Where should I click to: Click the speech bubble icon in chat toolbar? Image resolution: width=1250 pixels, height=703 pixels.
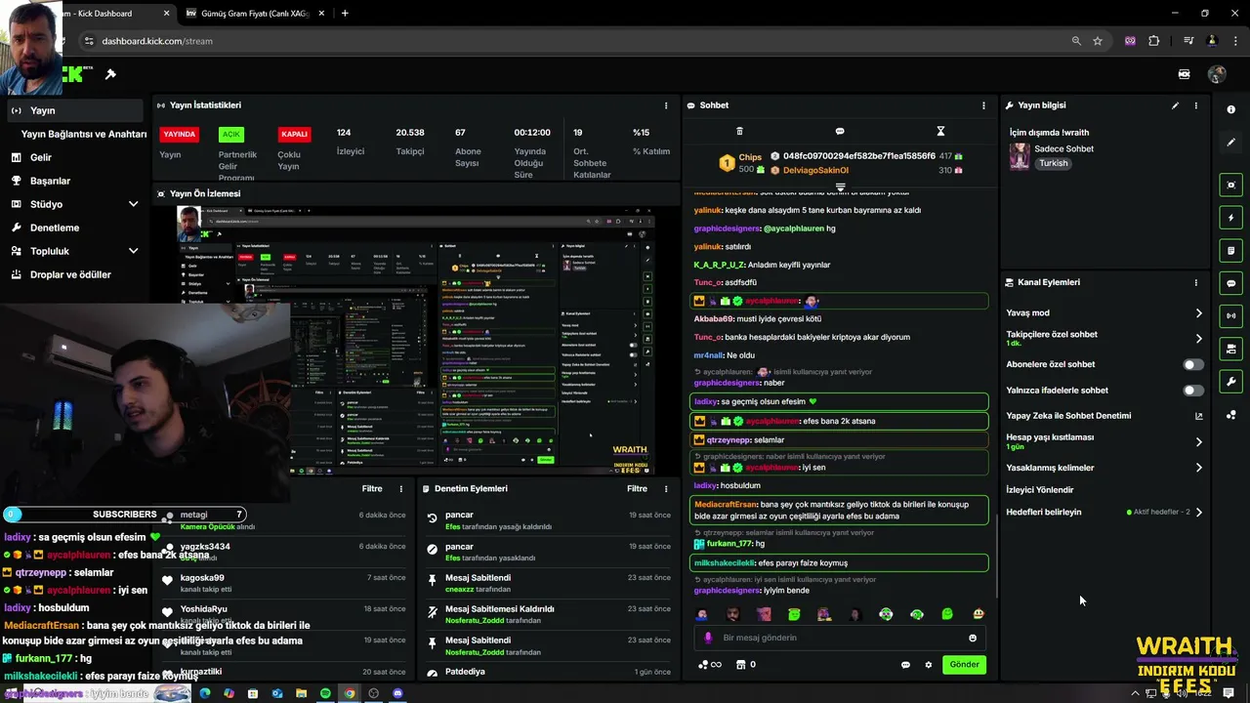point(840,131)
